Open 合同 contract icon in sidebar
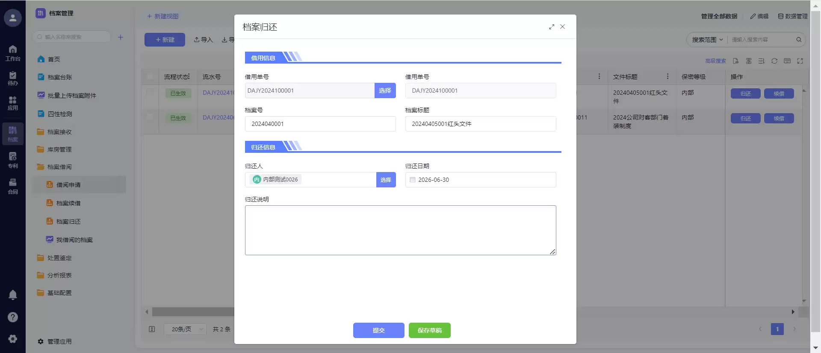 [x=13, y=186]
